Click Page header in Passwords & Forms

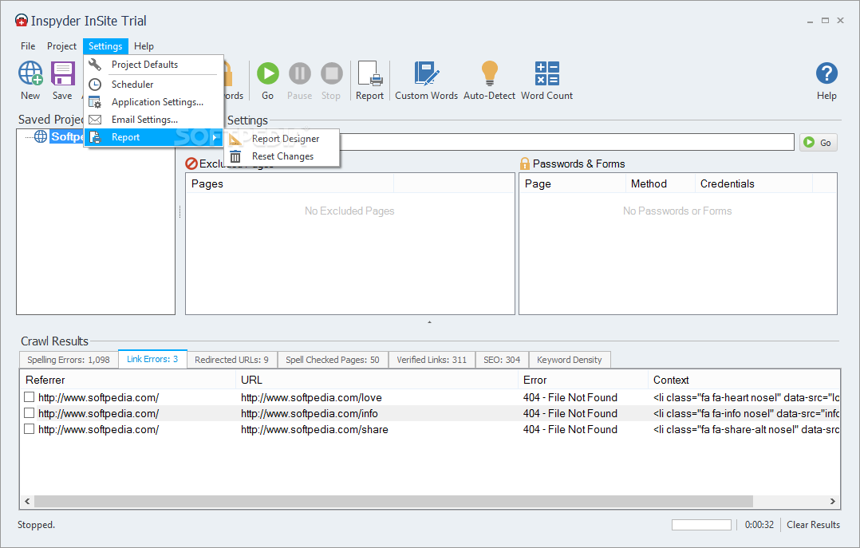point(572,183)
